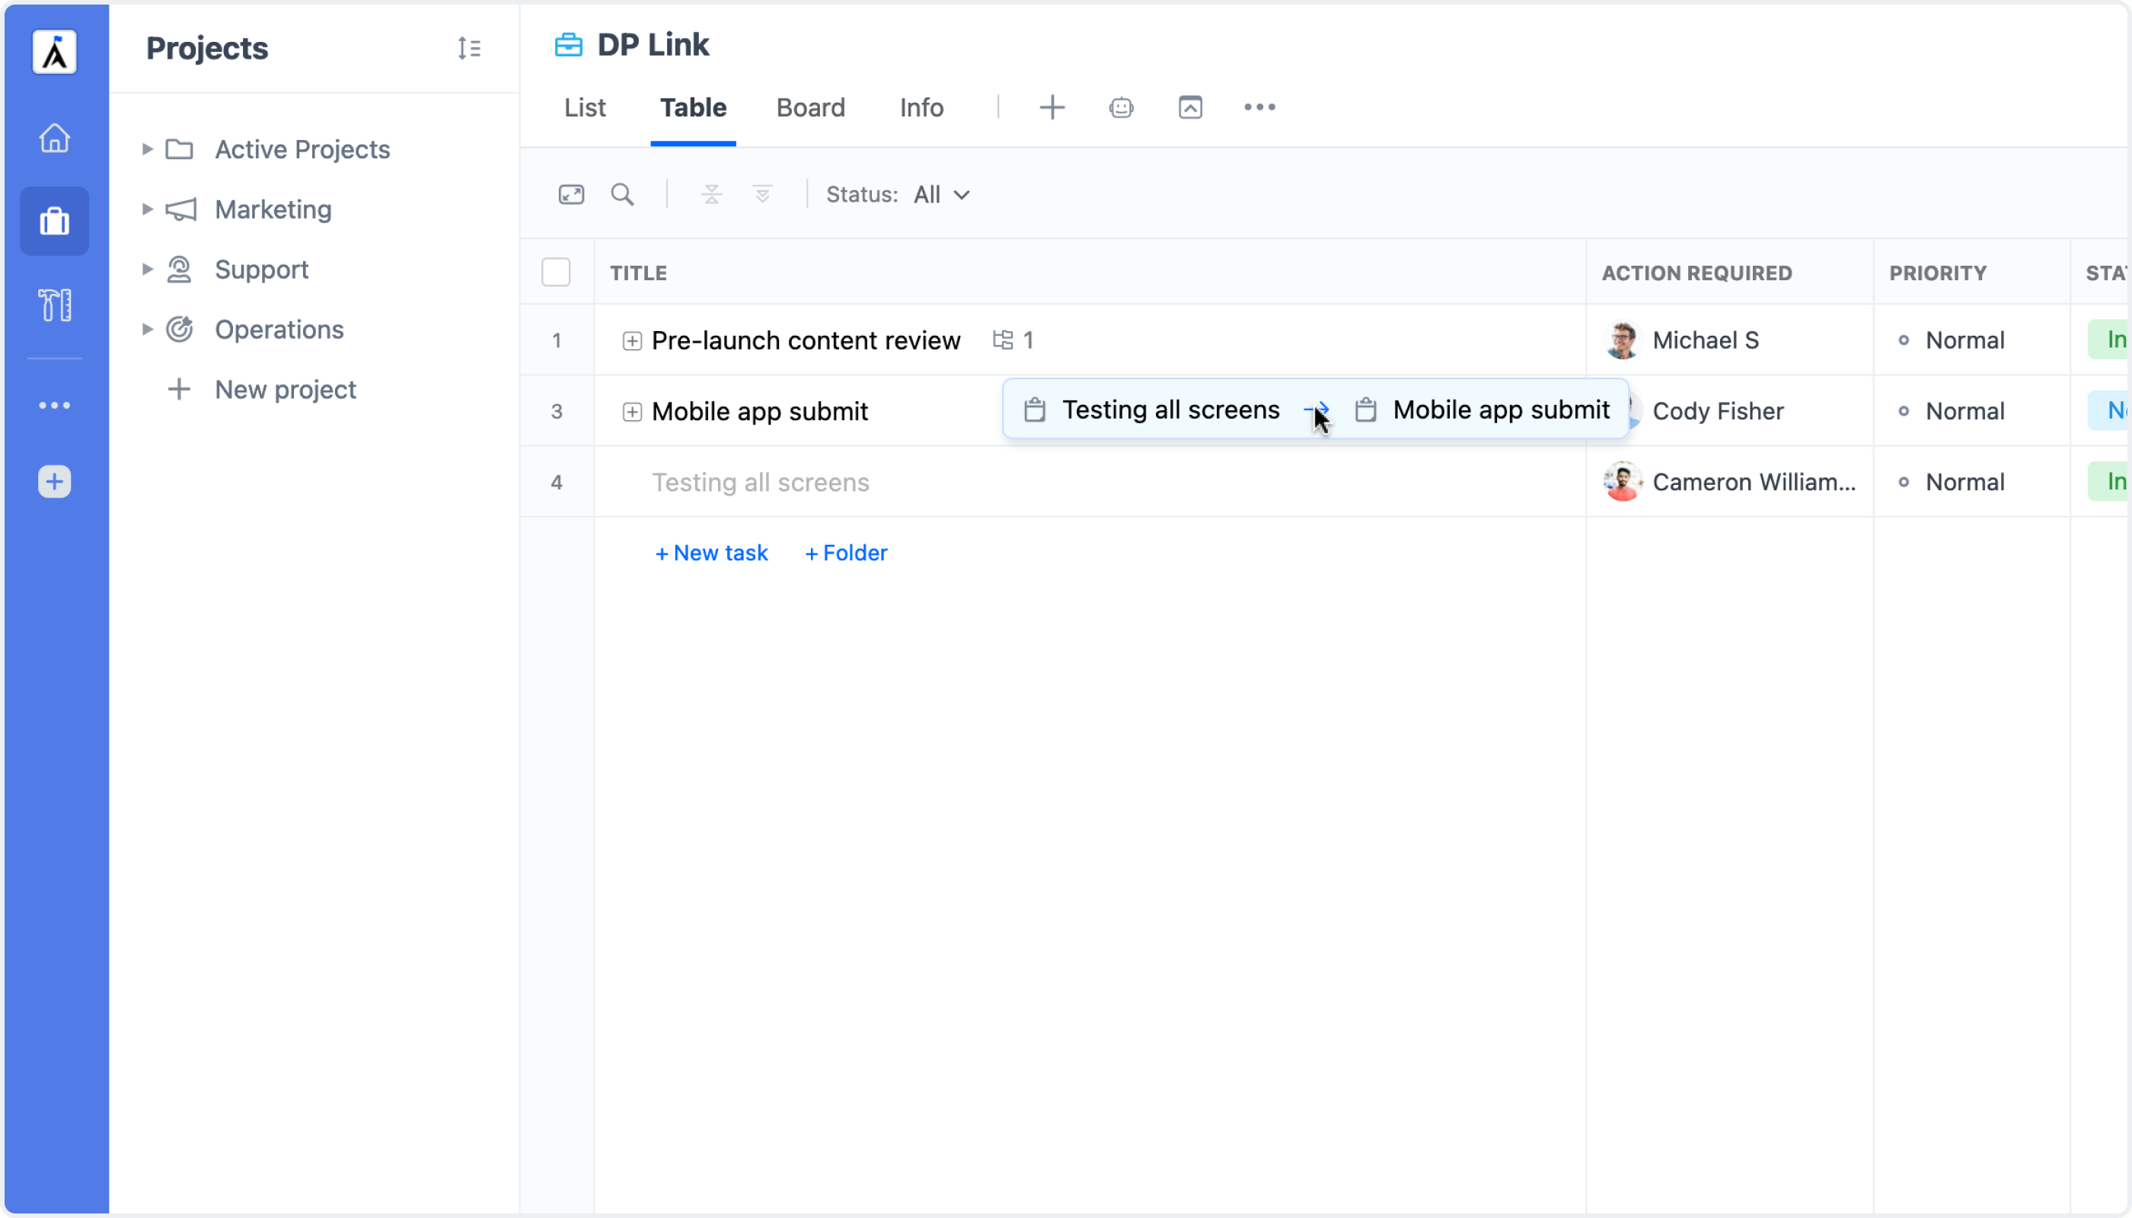Viewport: 2132px width, 1218px height.
Task: Switch to the Board tab
Action: click(x=810, y=108)
